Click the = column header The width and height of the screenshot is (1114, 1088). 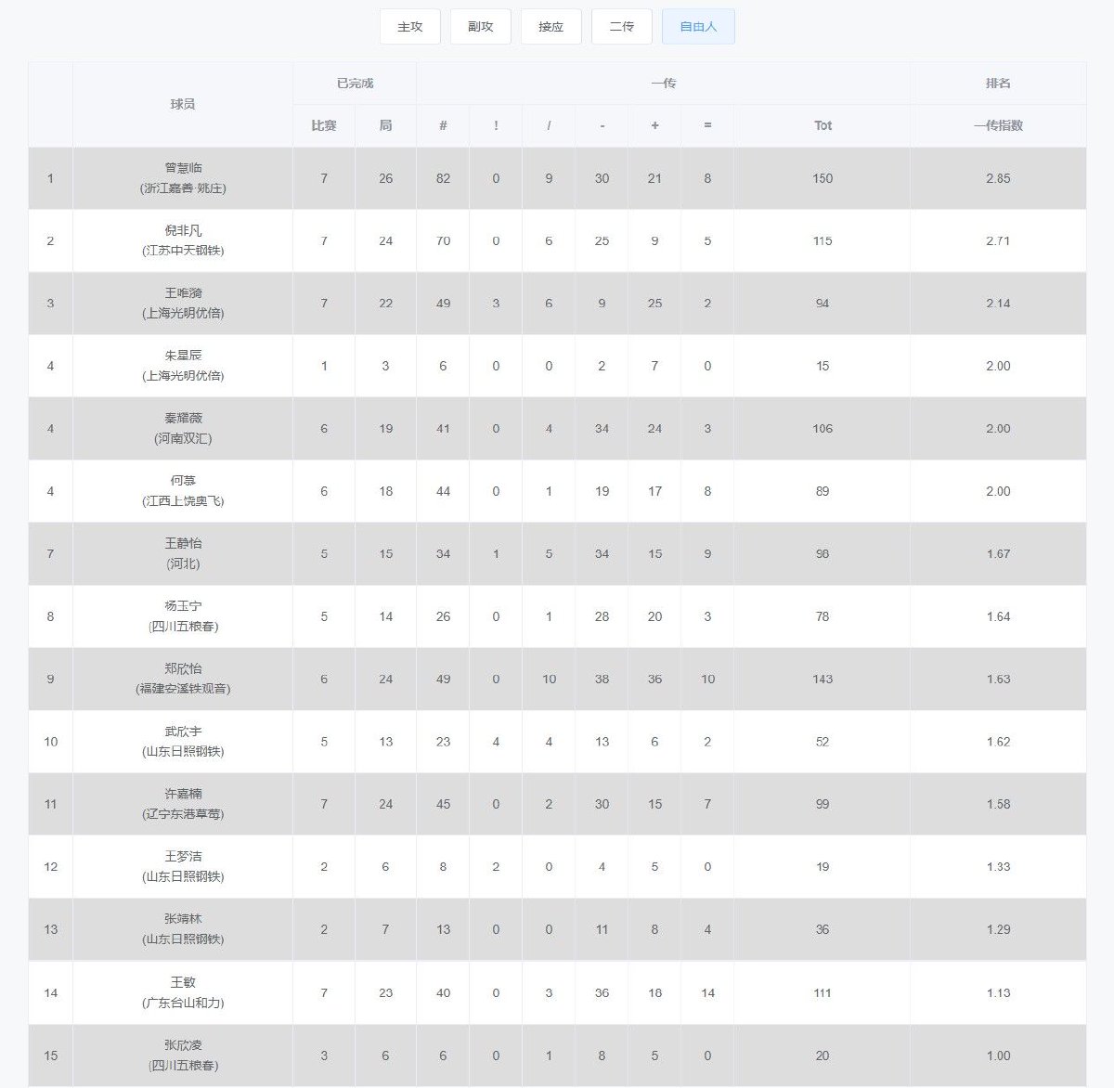[x=706, y=125]
